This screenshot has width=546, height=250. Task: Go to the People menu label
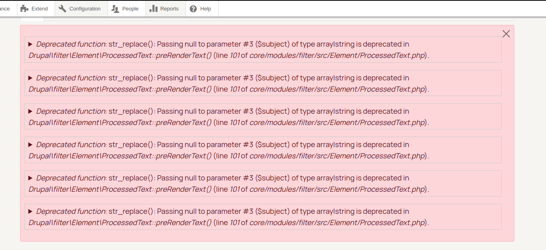130,8
